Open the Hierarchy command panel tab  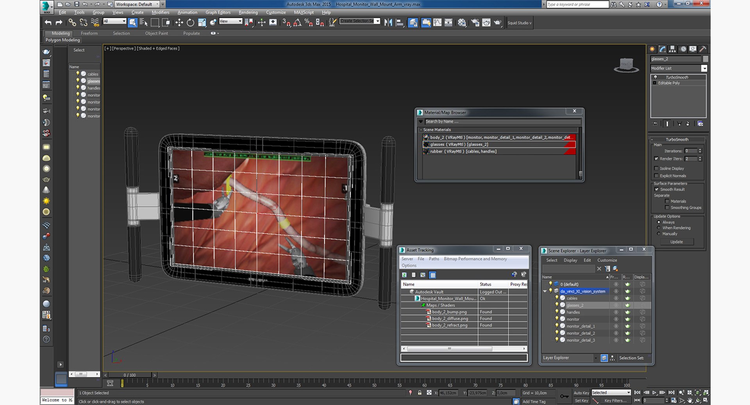pyautogui.click(x=672, y=49)
